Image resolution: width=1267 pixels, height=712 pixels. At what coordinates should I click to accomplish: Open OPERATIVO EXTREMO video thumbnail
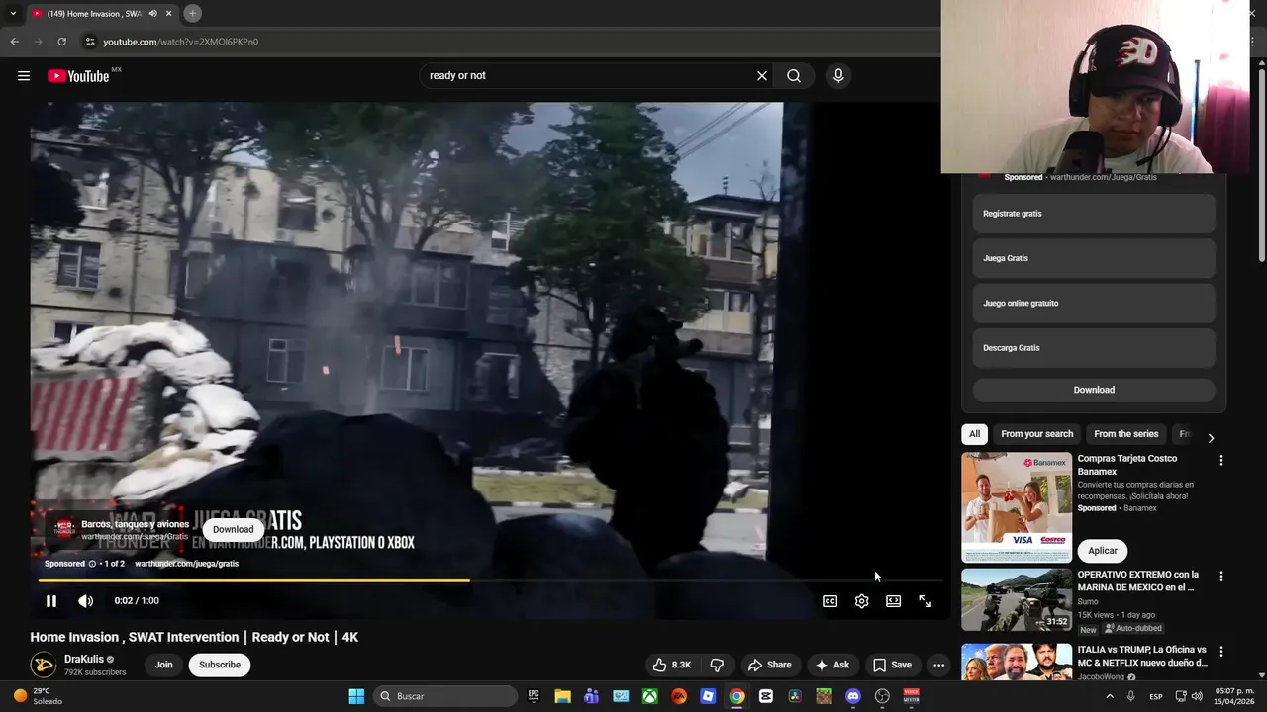(1017, 599)
